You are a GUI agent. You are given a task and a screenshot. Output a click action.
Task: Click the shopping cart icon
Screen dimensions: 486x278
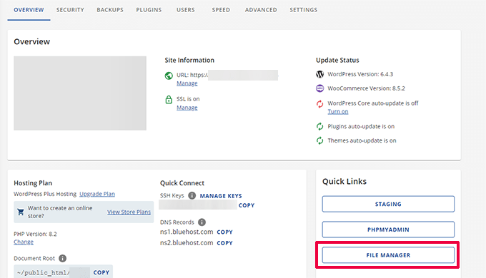[21, 212]
